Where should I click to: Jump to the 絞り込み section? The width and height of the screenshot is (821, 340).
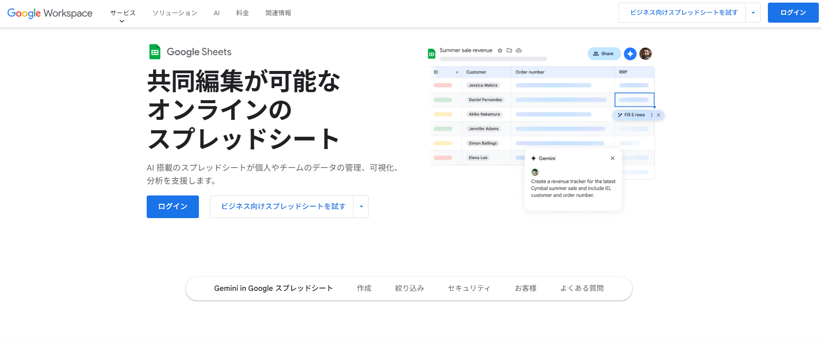tap(410, 288)
